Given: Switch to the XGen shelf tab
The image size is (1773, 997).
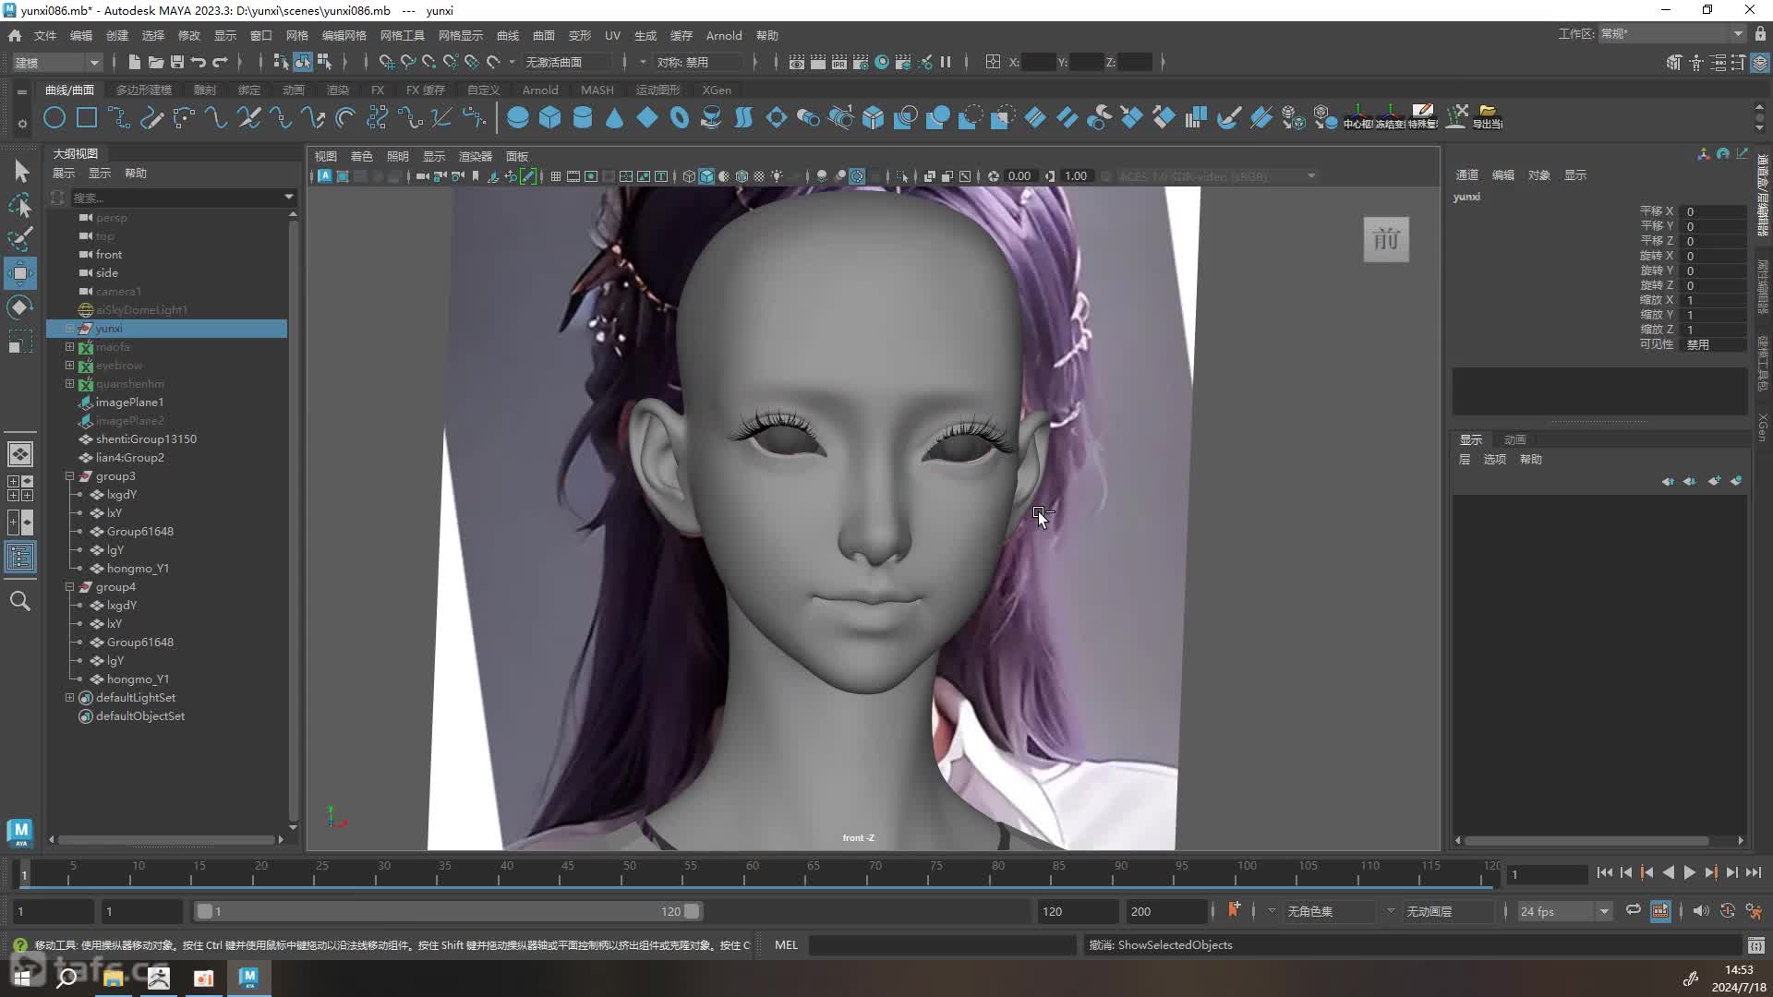Looking at the screenshot, I should tap(717, 90).
